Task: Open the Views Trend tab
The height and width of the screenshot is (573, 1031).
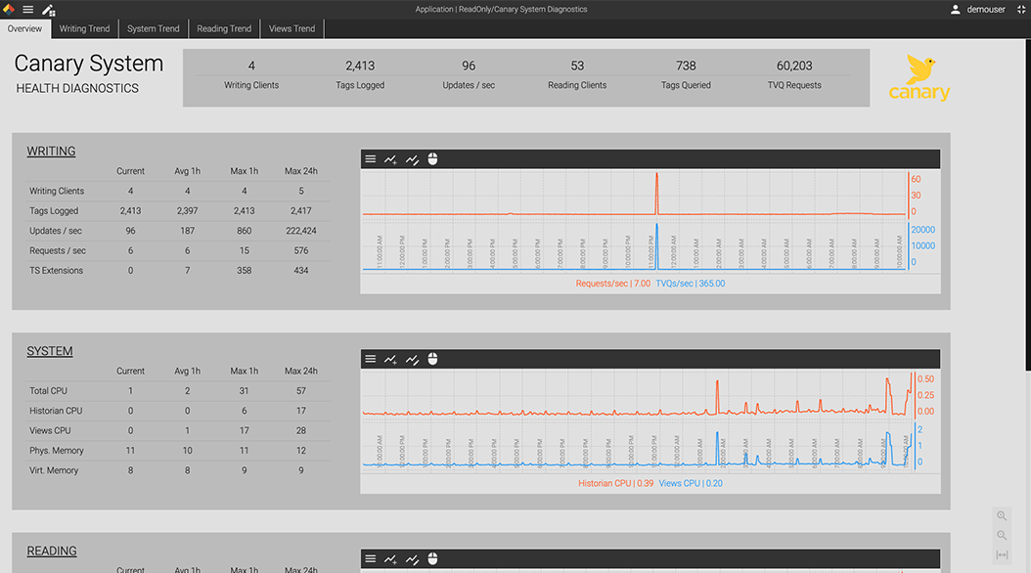Action: [291, 28]
